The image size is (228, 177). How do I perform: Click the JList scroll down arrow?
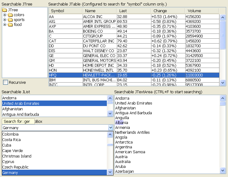coord(110,113)
